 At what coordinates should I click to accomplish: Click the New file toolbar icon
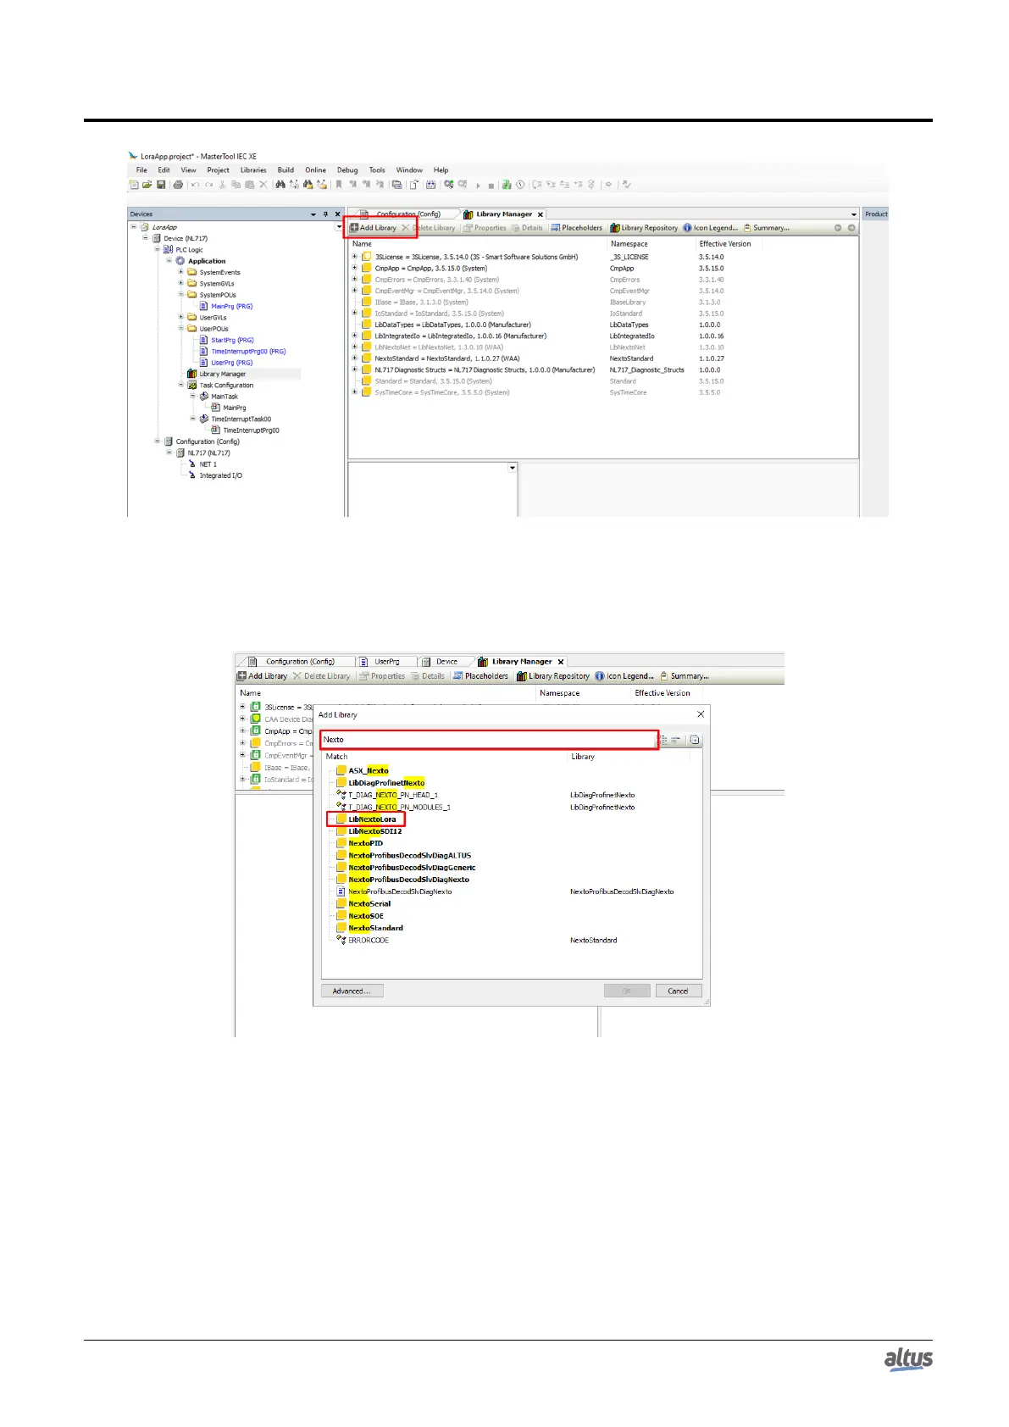pos(134,185)
